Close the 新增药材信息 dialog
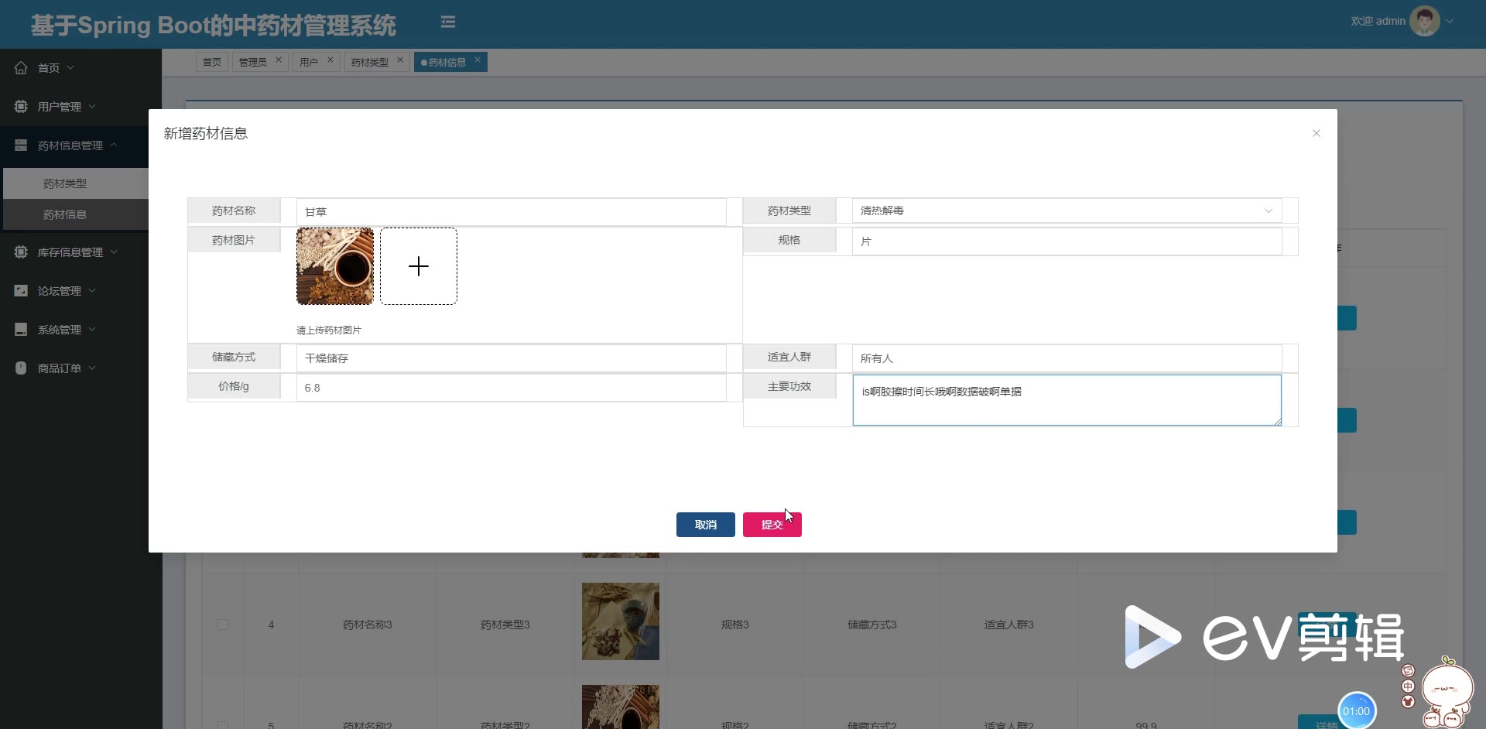The height and width of the screenshot is (729, 1486). [1316, 133]
